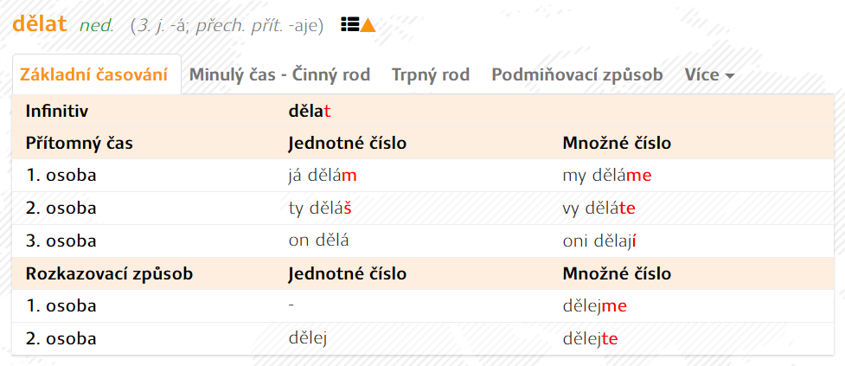This screenshot has width=845, height=366.
Task: Click the green ned. aspect label
Action: click(97, 25)
